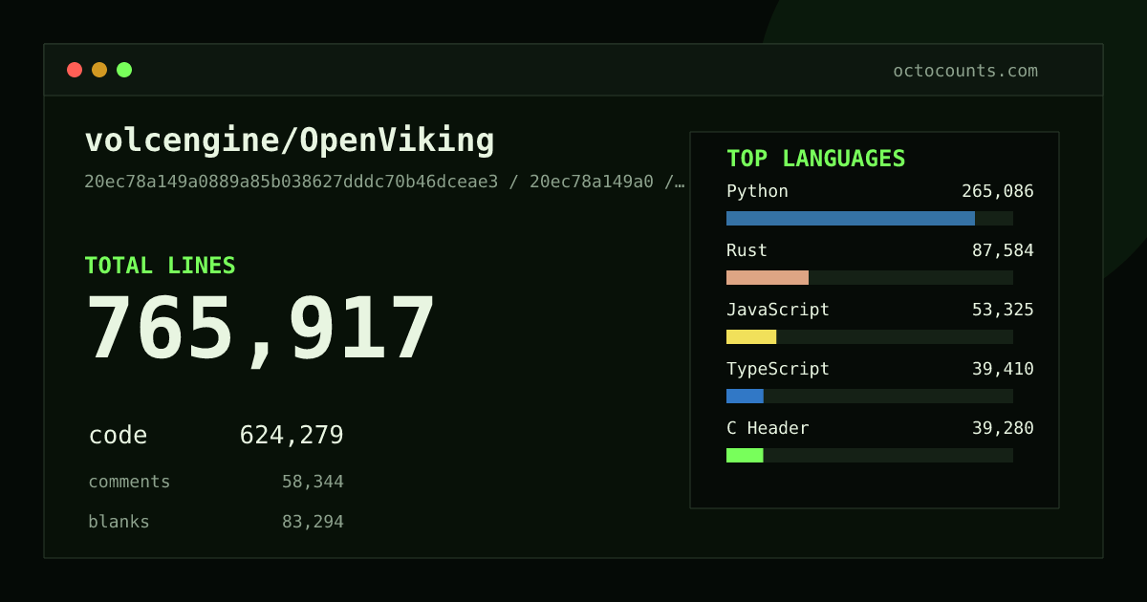Open the octocounts.com link
This screenshot has width=1147, height=602.
point(965,71)
